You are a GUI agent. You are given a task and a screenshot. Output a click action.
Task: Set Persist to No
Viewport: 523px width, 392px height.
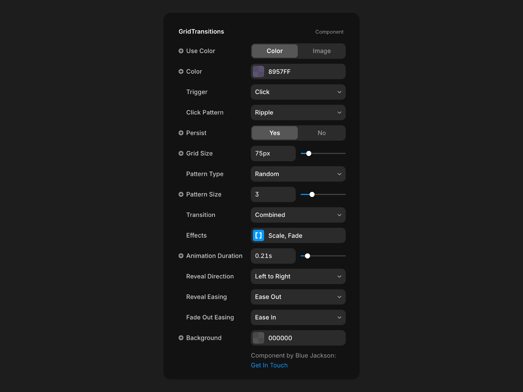point(321,133)
